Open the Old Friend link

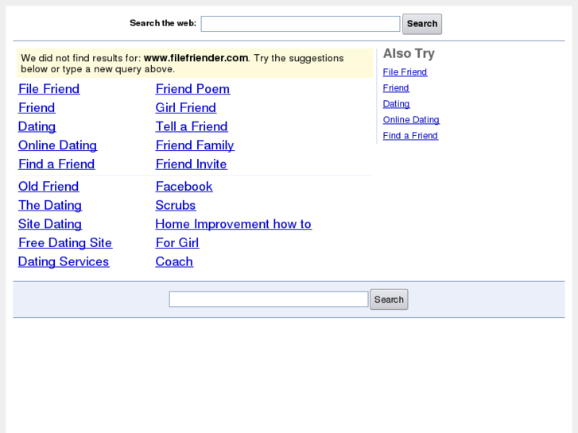coord(48,187)
